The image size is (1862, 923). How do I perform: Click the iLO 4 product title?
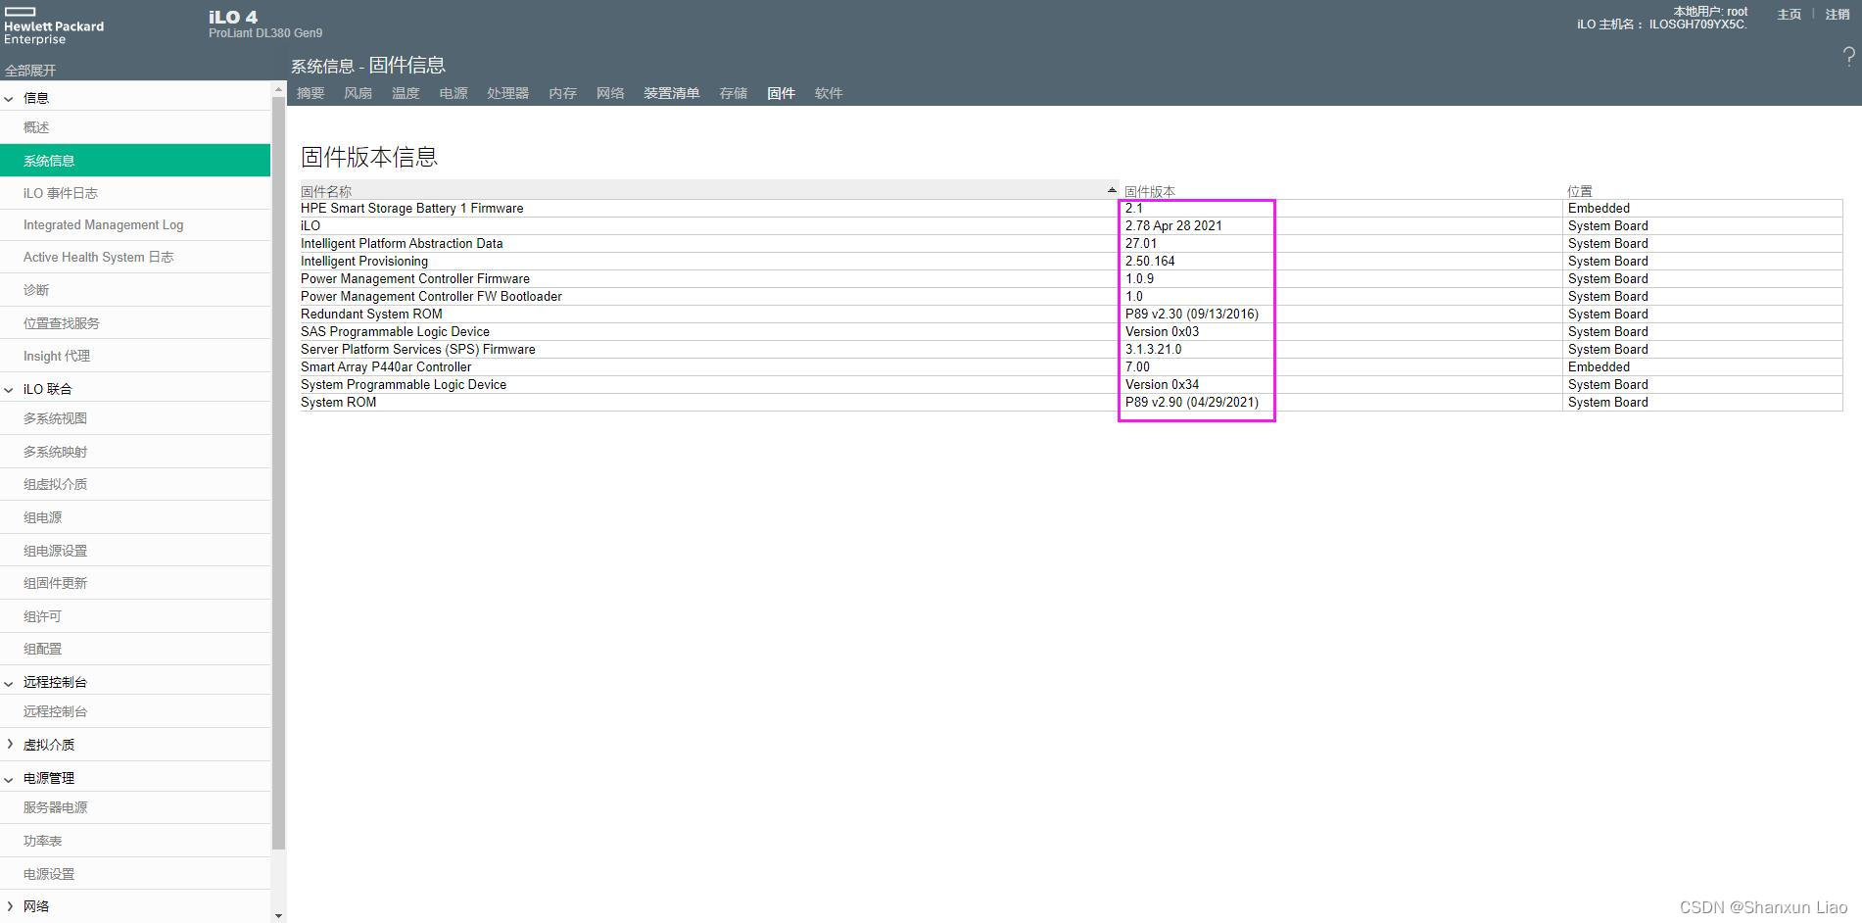233,18
